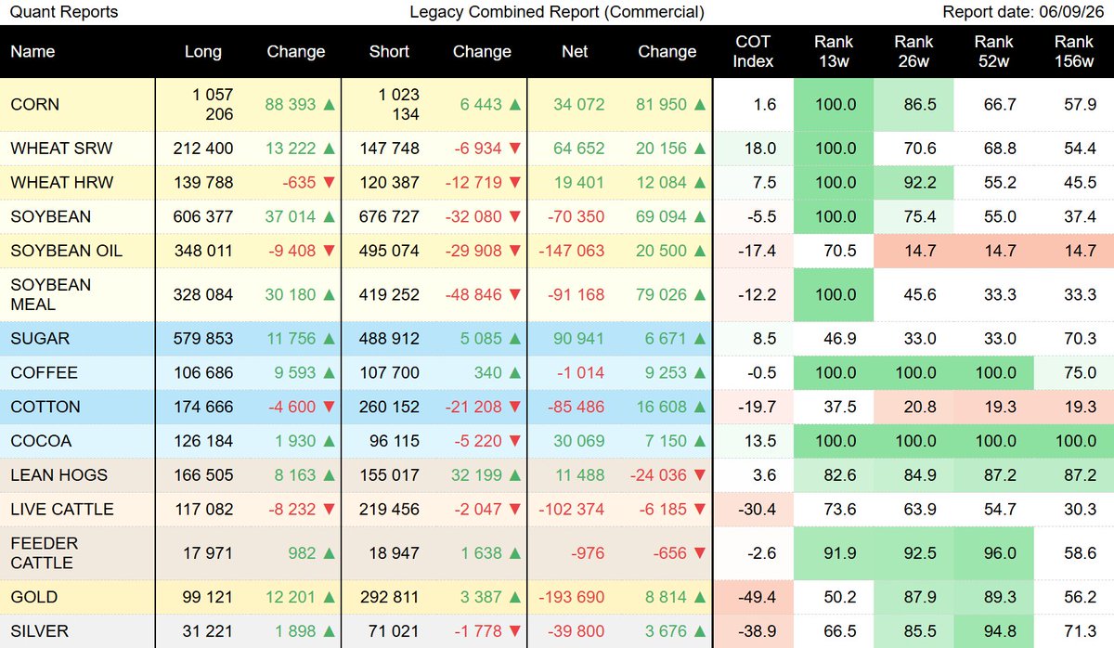The width and height of the screenshot is (1114, 648).
Task: Click the SOYBEAN OIL row name
Action: pos(66,251)
